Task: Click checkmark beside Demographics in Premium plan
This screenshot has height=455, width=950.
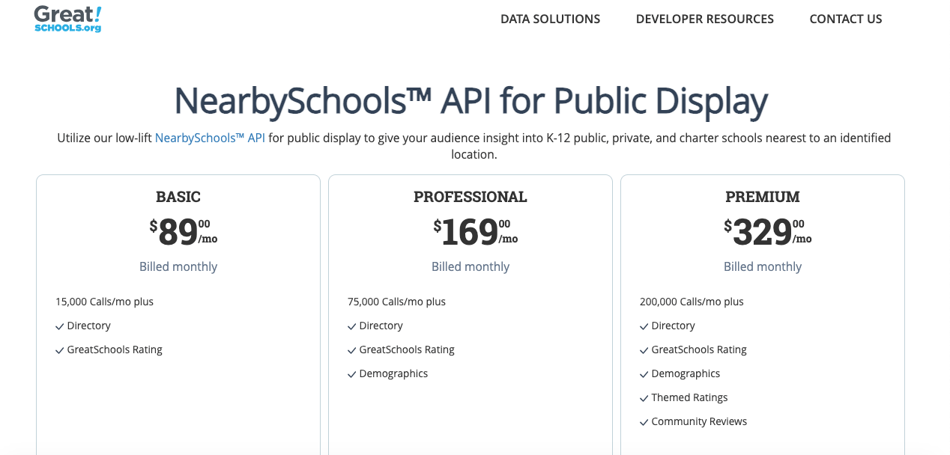Action: click(644, 375)
